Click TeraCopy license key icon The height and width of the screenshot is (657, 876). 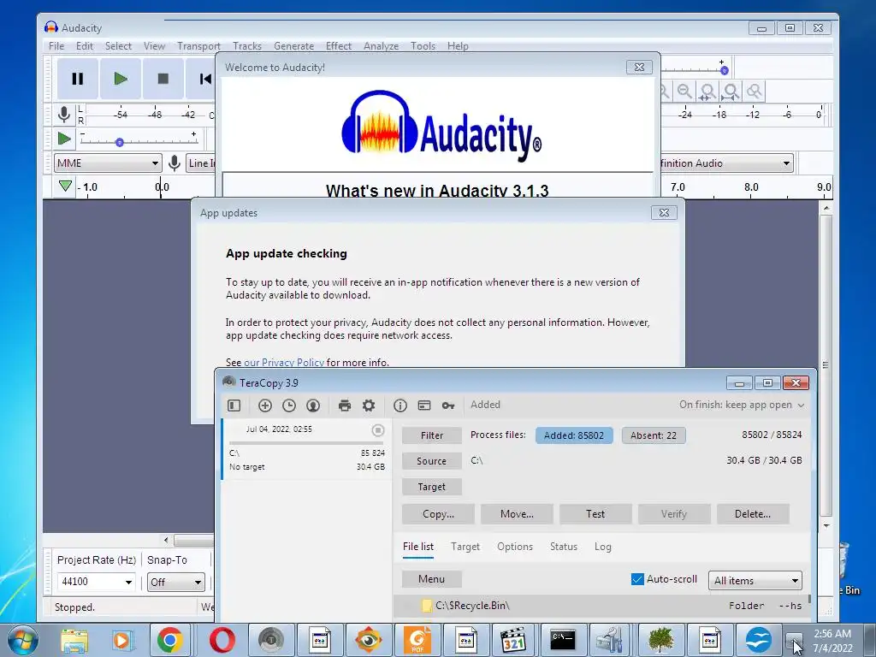(x=448, y=405)
